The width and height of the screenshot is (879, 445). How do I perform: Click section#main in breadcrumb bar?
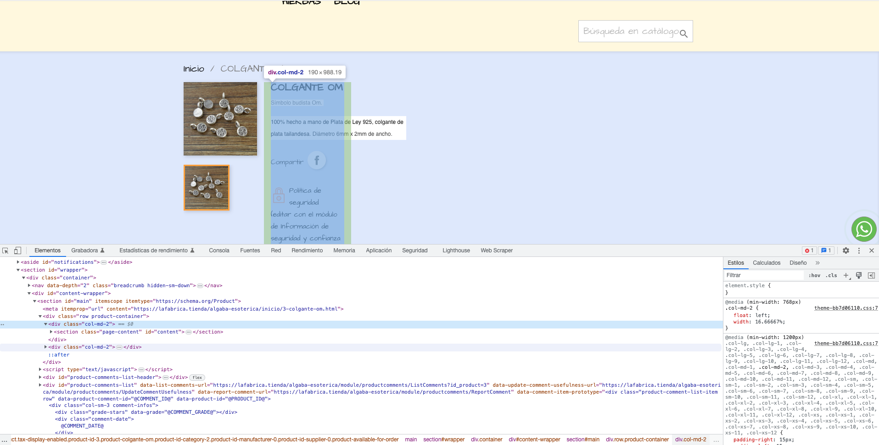click(583, 439)
